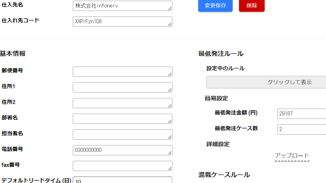
Task: Select the 電話番号 phone number field
Action: coord(122,150)
